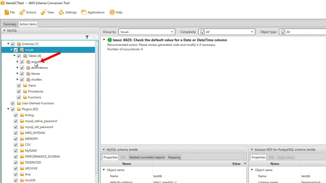Uncheck the Views checkbox

pyautogui.click(x=19, y=85)
